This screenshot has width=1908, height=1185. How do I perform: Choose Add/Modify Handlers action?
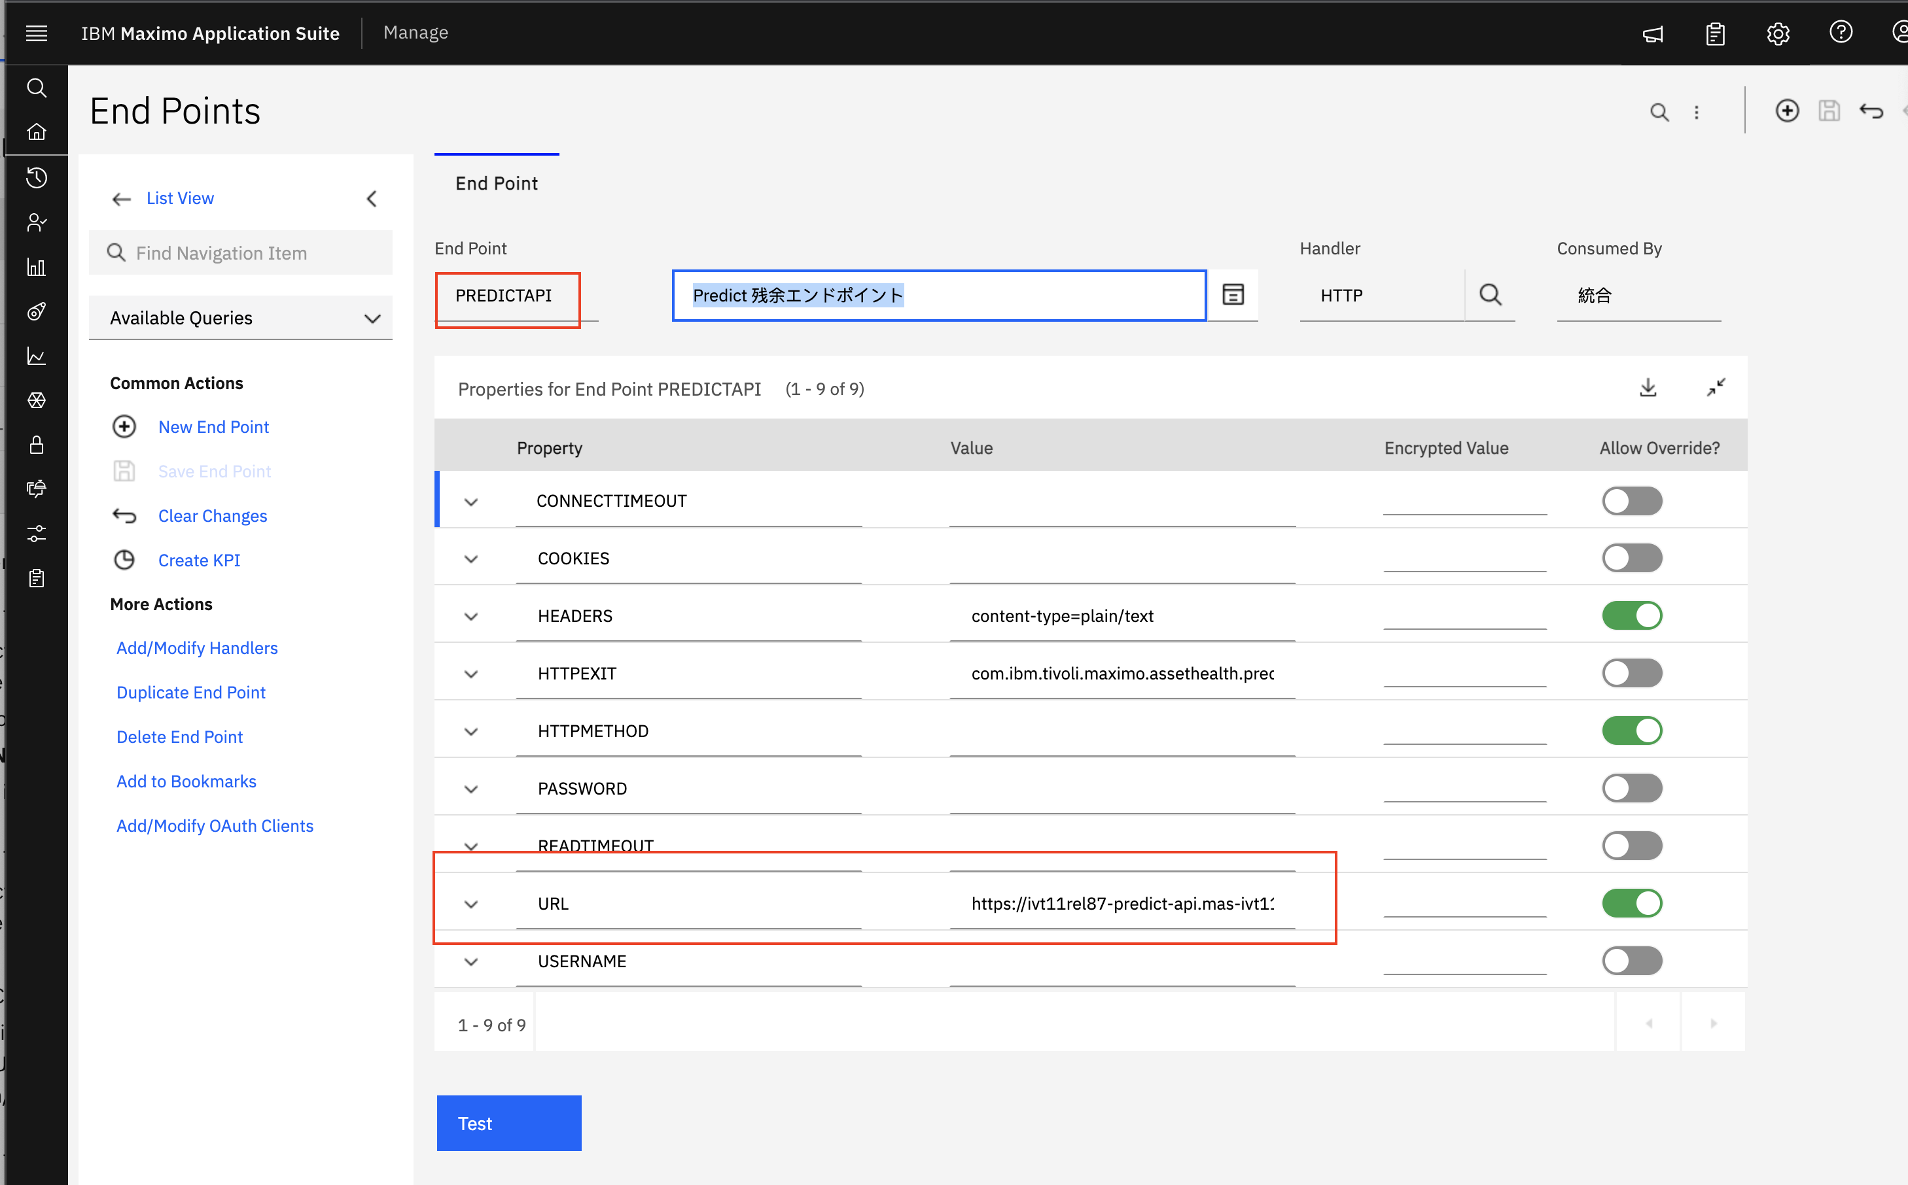(197, 647)
